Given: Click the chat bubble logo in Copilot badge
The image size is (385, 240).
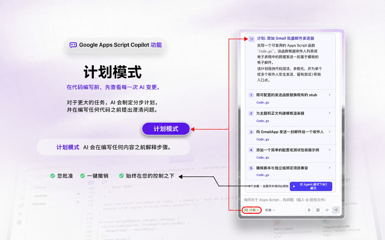Looking at the screenshot, I should 73,45.
